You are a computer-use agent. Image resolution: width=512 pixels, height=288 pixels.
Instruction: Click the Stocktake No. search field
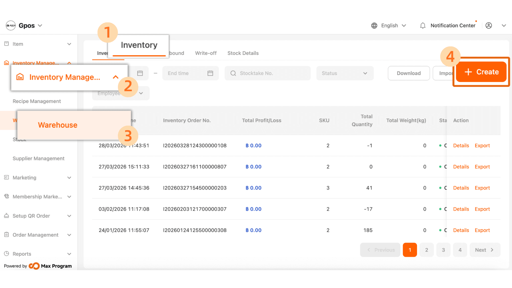267,73
